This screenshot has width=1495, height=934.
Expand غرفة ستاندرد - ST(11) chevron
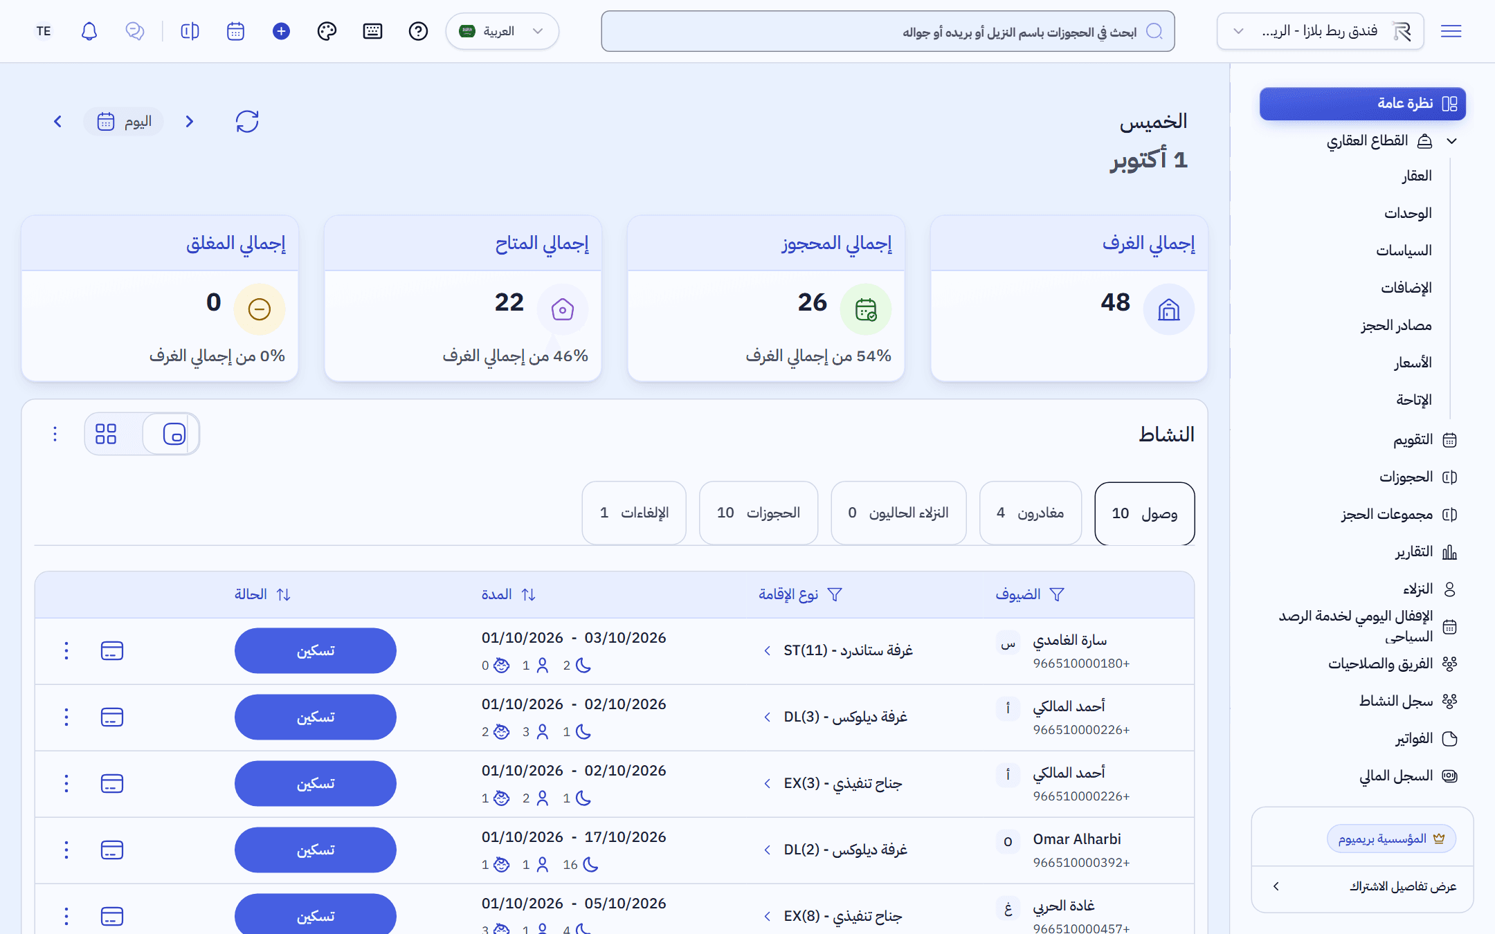(768, 650)
